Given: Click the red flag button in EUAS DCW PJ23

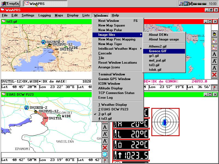Looking at the screenshot, I should click(x=105, y=160).
